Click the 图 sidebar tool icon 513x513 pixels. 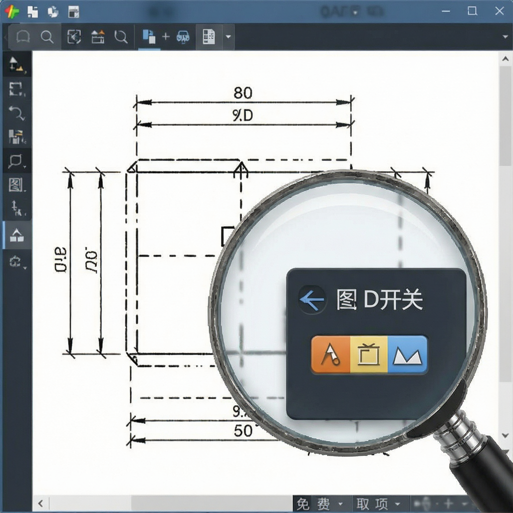[x=16, y=185]
